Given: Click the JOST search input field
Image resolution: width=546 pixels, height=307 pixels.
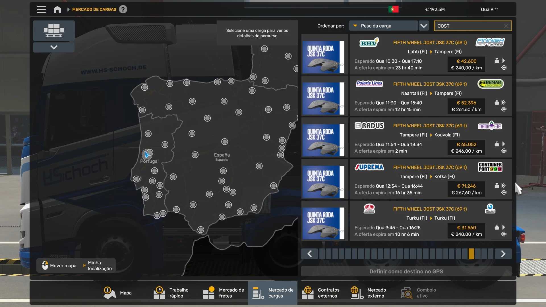Looking at the screenshot, I should tap(469, 26).
